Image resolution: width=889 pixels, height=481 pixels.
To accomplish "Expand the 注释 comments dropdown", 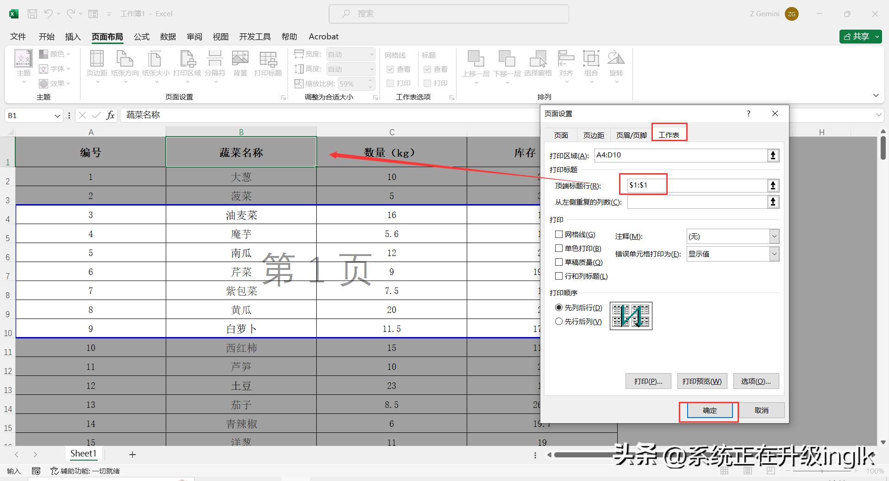I will pos(774,237).
